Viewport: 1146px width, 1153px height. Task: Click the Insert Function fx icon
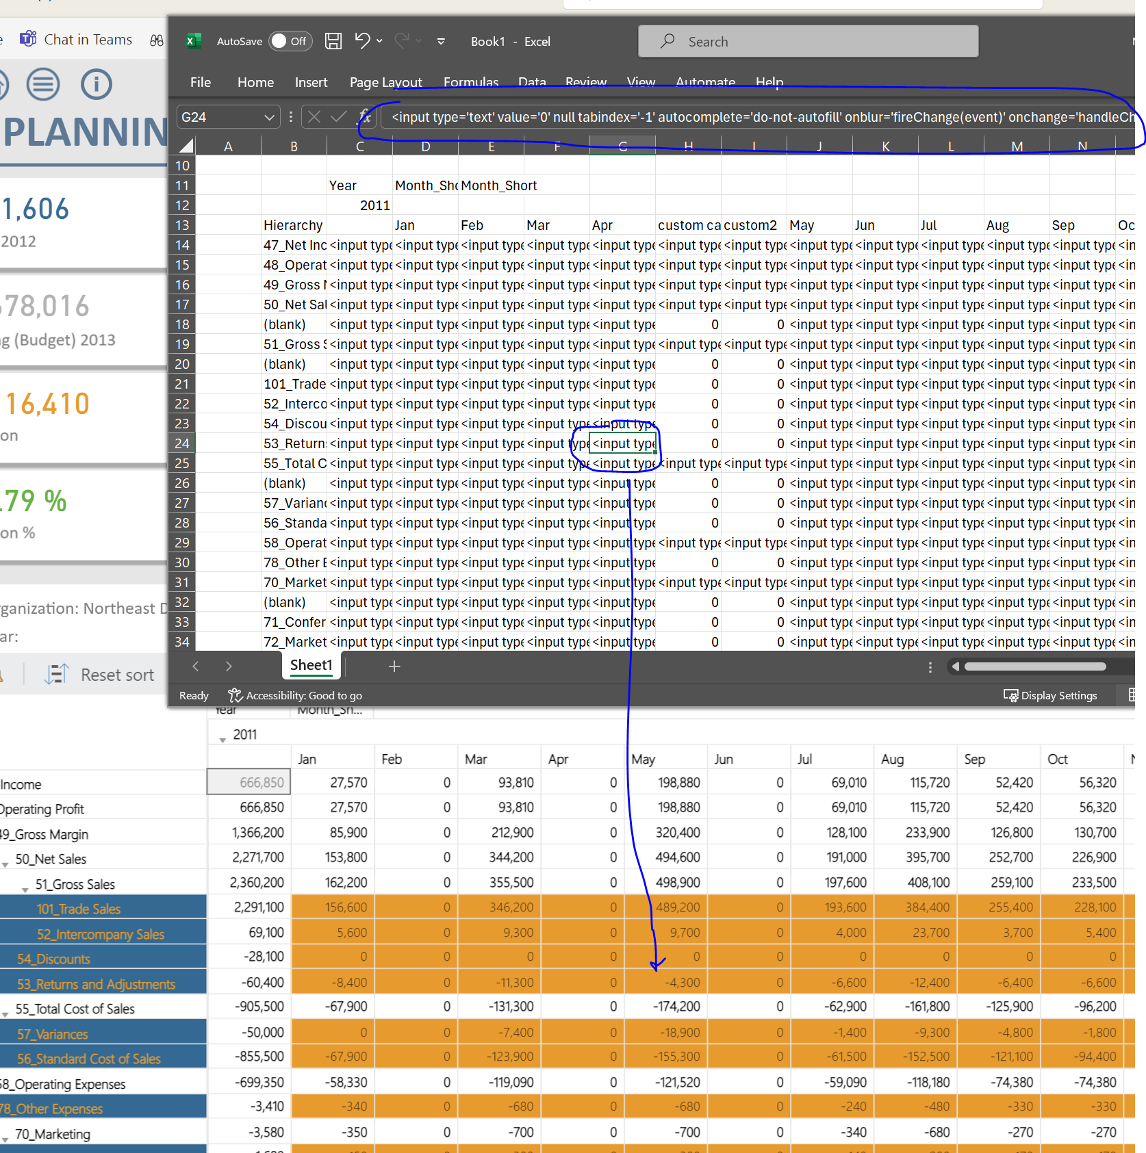click(x=365, y=117)
